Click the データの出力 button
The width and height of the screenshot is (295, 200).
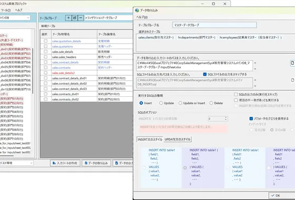[x=123, y=163]
